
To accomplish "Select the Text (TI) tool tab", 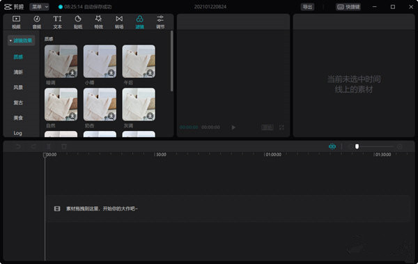I will [57, 22].
